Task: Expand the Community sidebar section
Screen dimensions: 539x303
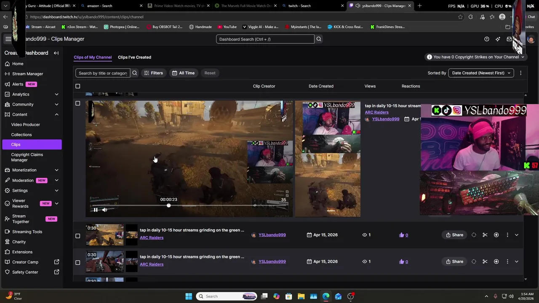Action: pyautogui.click(x=56, y=104)
